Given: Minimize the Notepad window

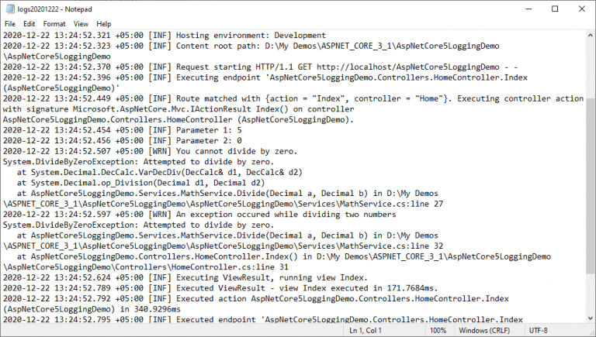Looking at the screenshot, I should pyautogui.click(x=528, y=9).
